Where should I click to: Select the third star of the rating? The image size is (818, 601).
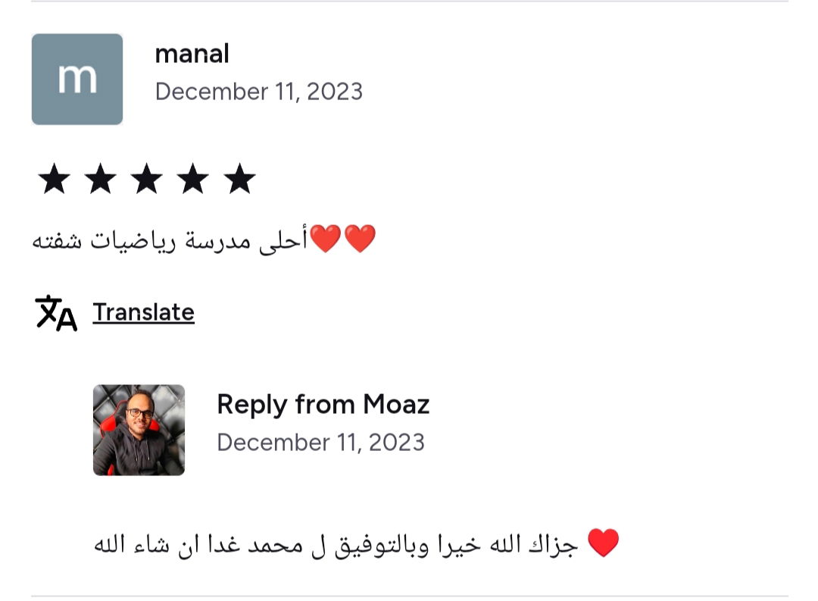pos(147,180)
